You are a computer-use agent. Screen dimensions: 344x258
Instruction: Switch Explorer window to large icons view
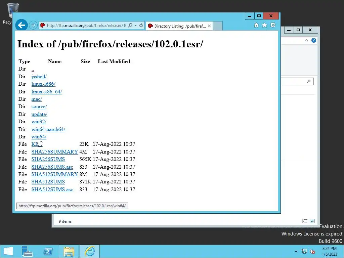(312, 221)
